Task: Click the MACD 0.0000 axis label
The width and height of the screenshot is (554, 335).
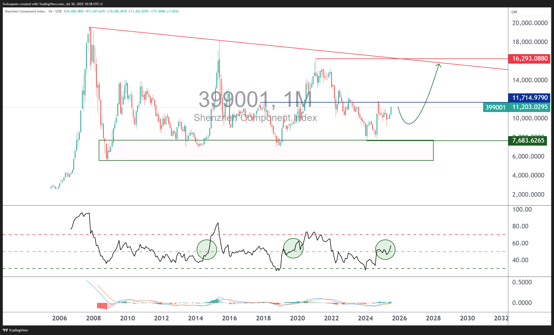Action: (x=522, y=303)
